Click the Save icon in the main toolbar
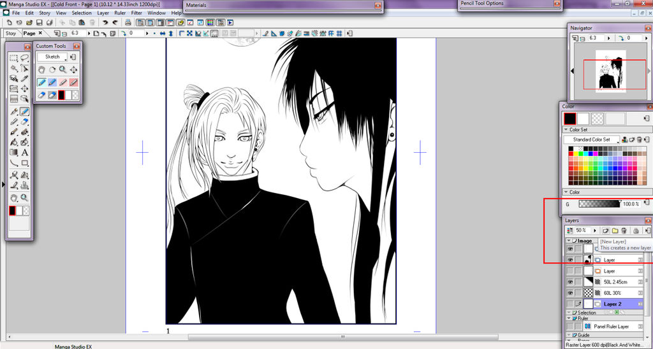 [x=40, y=22]
